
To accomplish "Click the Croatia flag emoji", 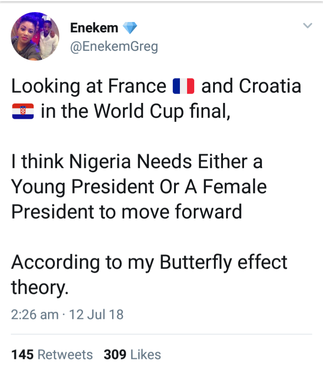I will pyautogui.click(x=22, y=111).
